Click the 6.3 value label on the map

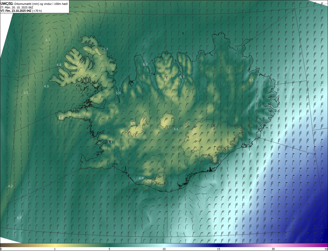[x=182, y=77]
